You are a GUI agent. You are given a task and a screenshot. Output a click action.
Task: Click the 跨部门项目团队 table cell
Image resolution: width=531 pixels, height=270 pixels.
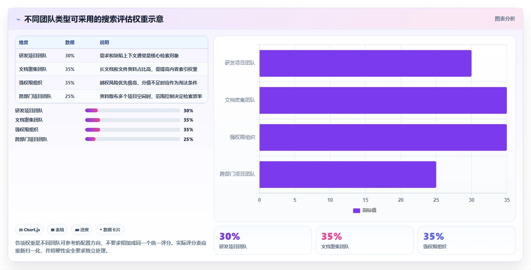[x=35, y=96]
